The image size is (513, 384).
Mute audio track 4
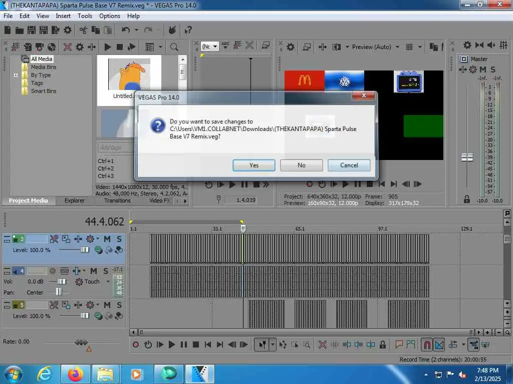click(x=94, y=271)
